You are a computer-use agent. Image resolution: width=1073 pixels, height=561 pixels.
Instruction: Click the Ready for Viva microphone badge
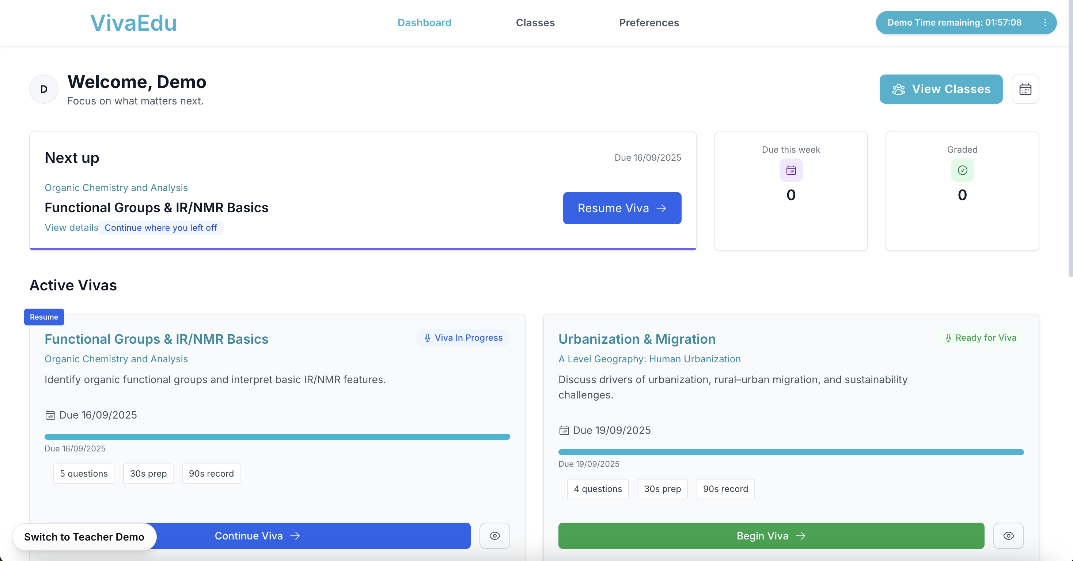980,337
